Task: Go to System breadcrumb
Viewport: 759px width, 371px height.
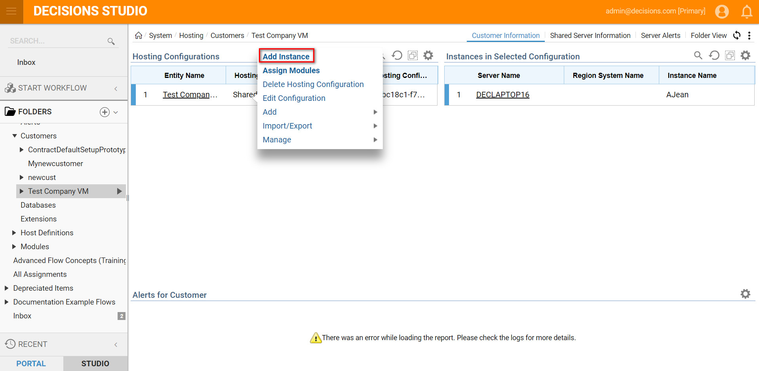Action: click(x=160, y=36)
